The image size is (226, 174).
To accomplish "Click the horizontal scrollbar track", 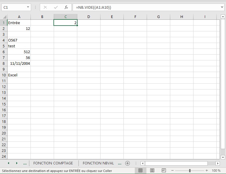I will pos(211,163).
